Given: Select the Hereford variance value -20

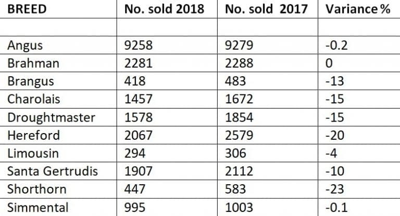Looking at the screenshot, I should click(335, 135).
